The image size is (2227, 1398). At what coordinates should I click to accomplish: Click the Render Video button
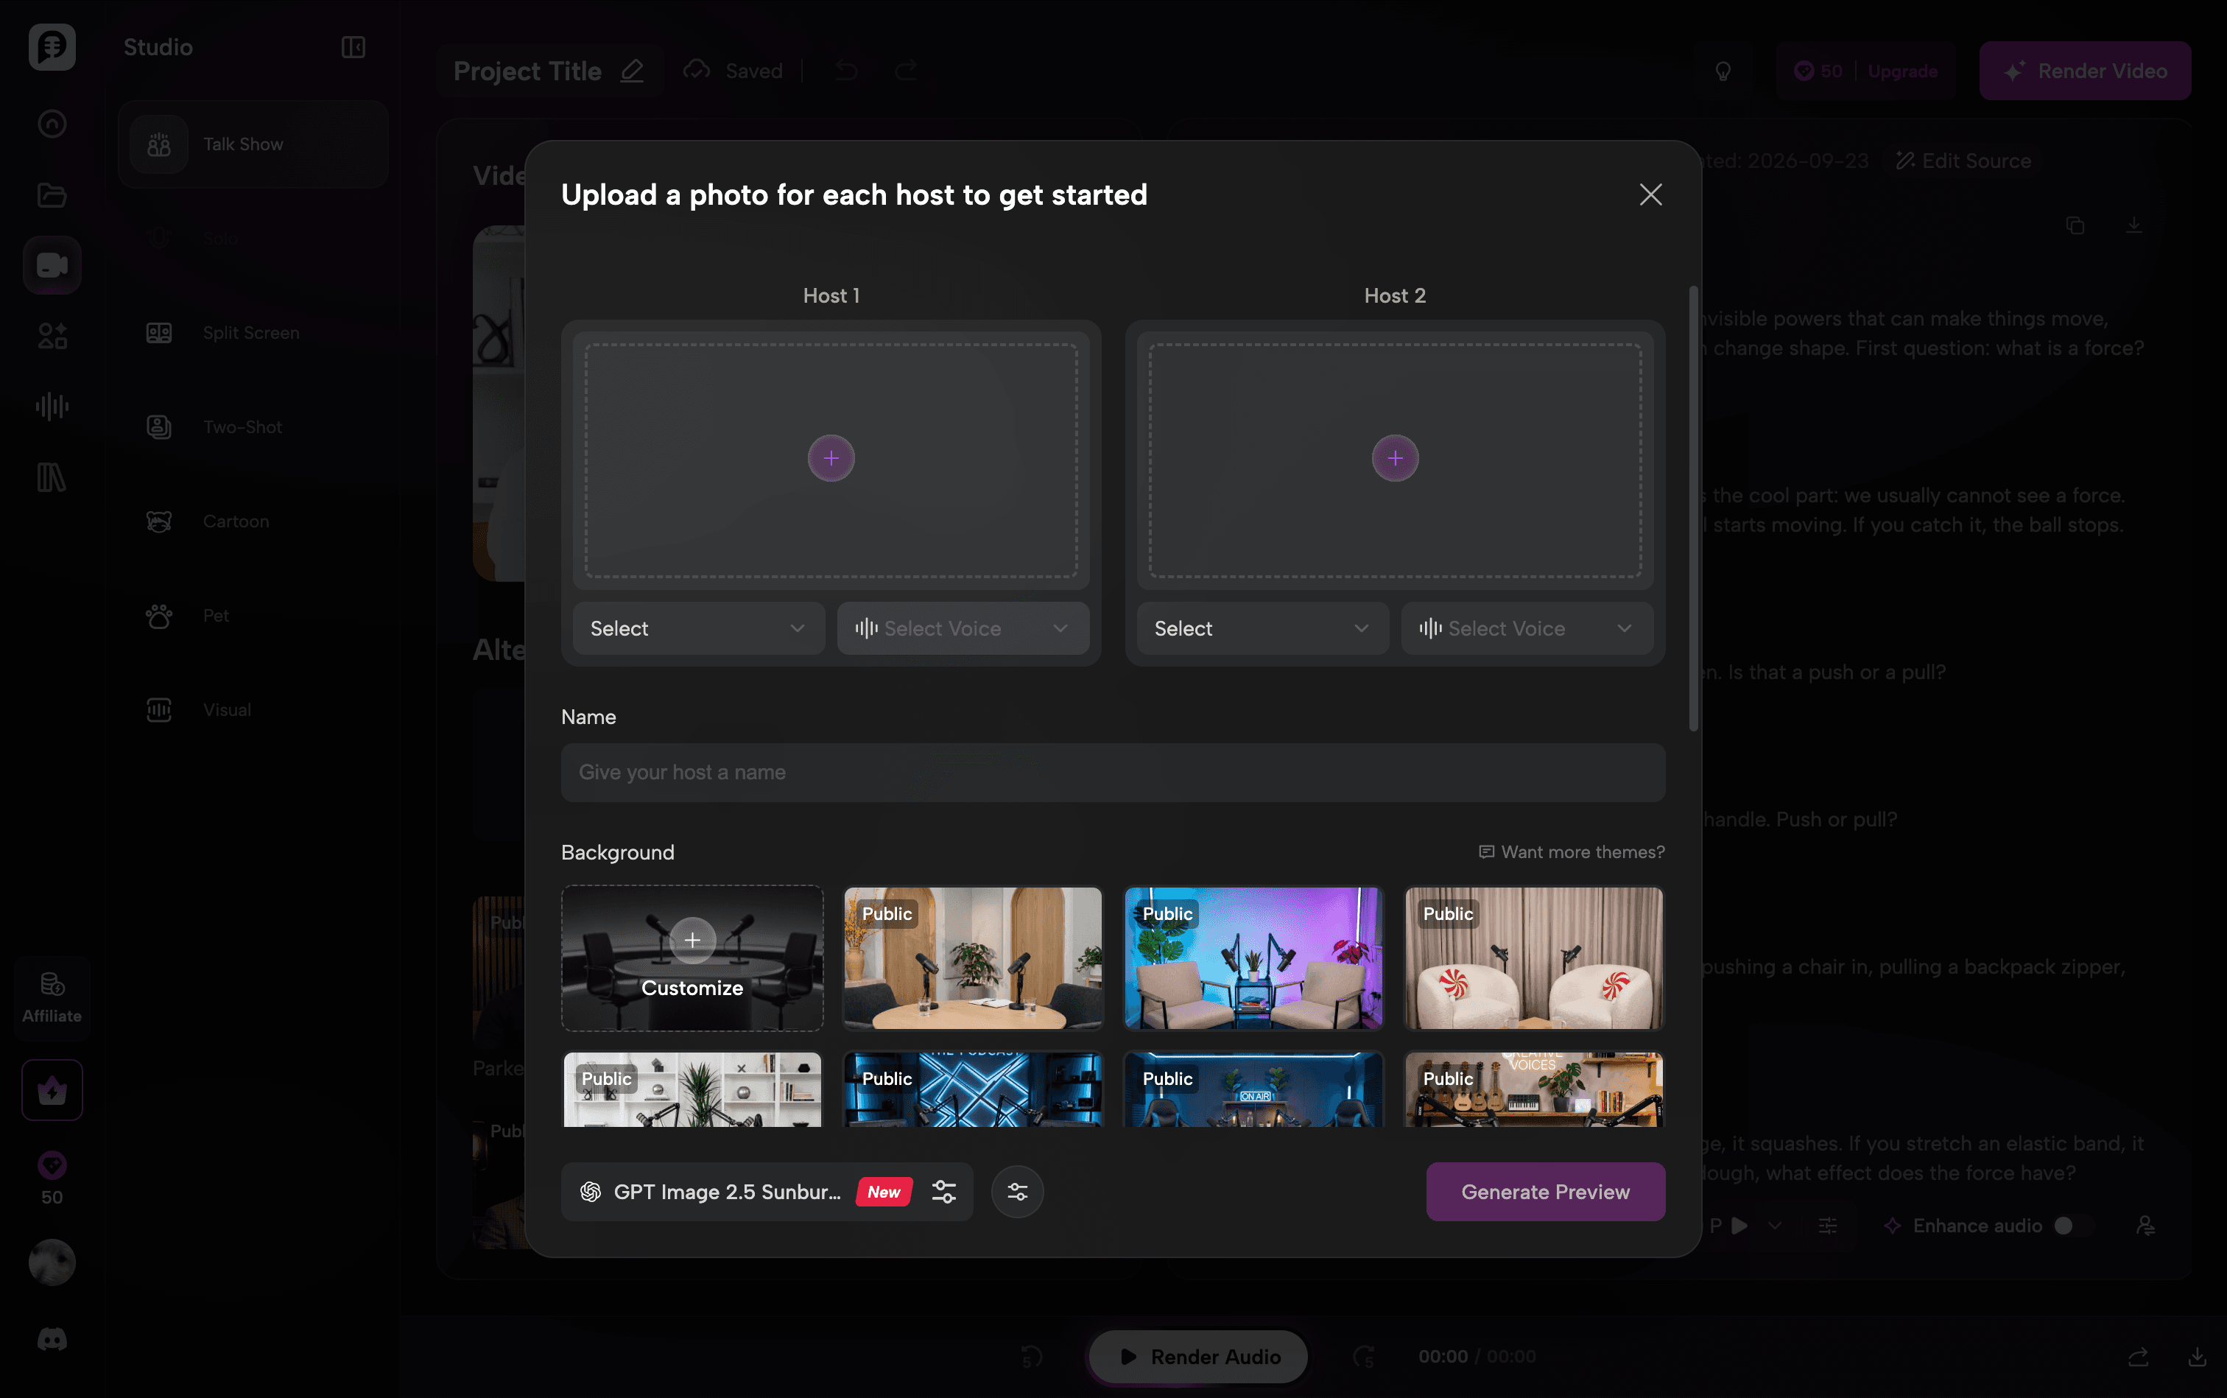pyautogui.click(x=2086, y=71)
